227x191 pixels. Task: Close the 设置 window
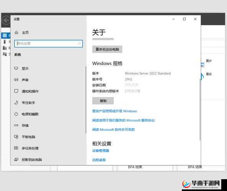click(195, 19)
